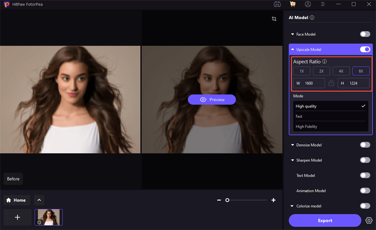This screenshot has height=230, width=376.
Task: Enable the Face Model toggle
Action: (x=365, y=34)
